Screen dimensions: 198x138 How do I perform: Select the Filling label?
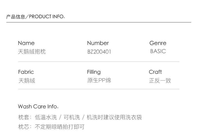[94, 72]
